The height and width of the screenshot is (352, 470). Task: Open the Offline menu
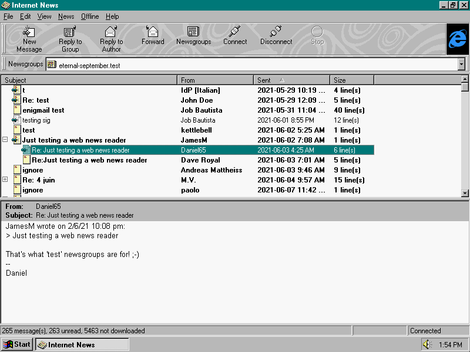[x=90, y=16]
